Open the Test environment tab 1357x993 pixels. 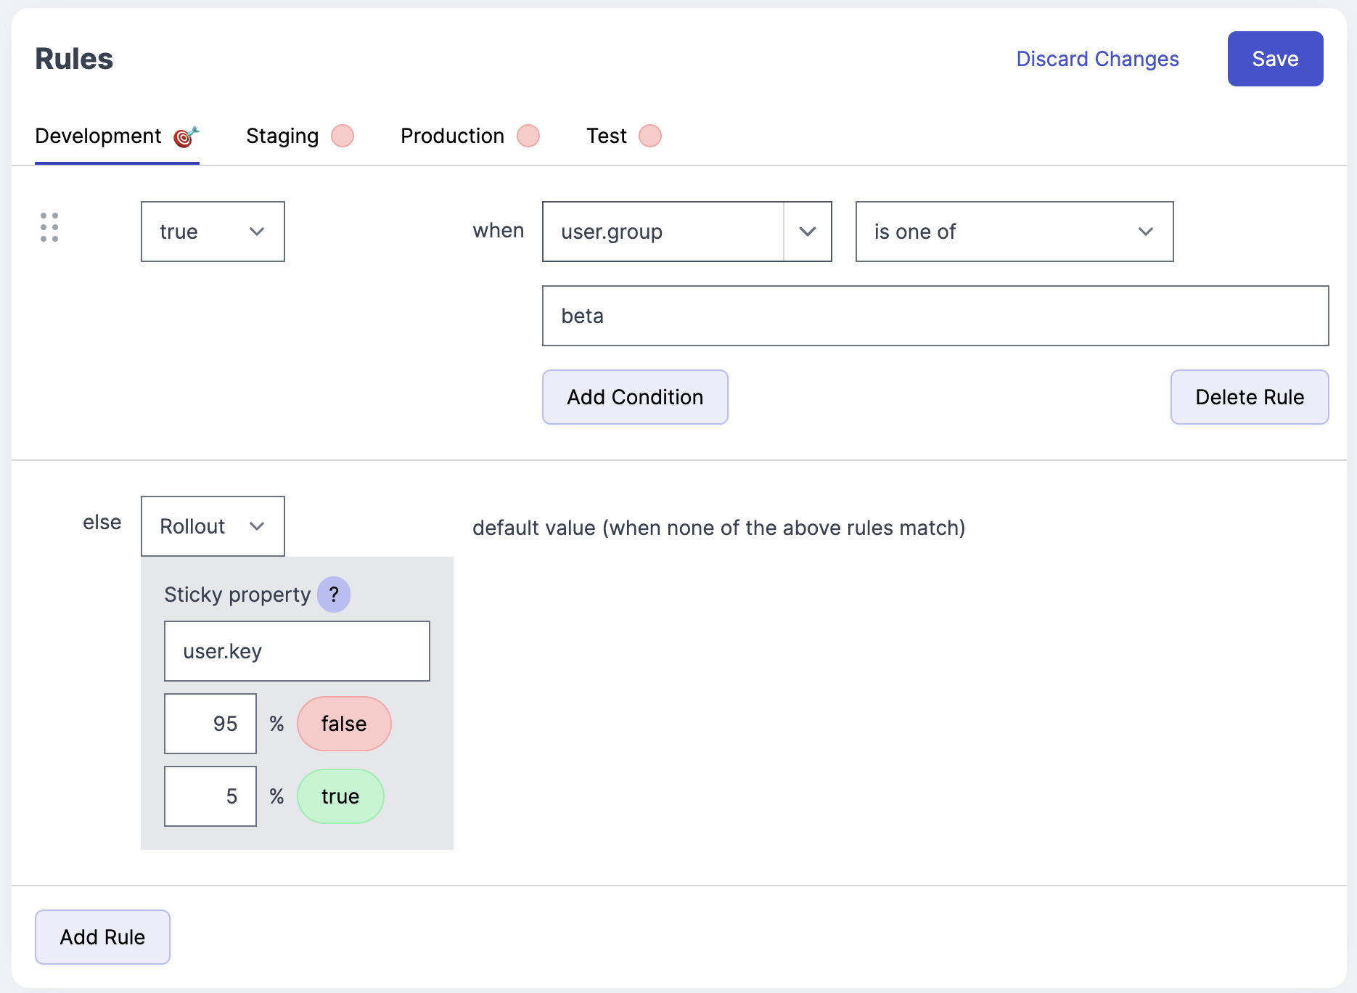point(606,136)
